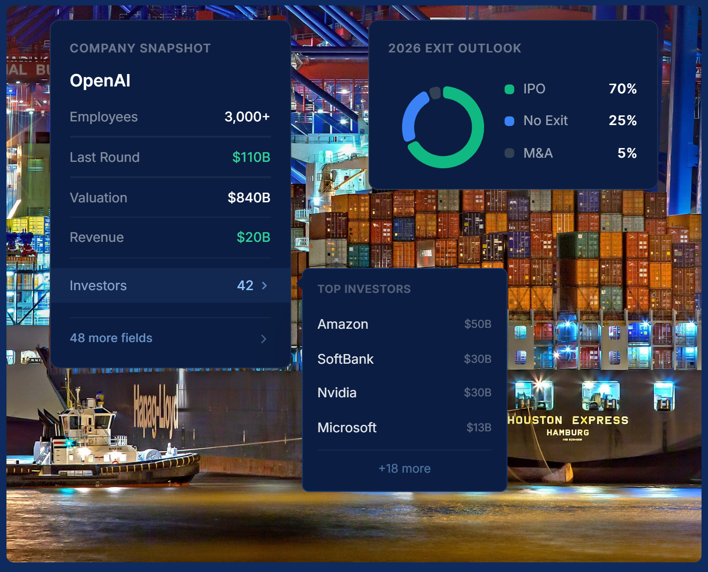Click the Last Round field label
This screenshot has height=572, width=708.
click(x=104, y=157)
